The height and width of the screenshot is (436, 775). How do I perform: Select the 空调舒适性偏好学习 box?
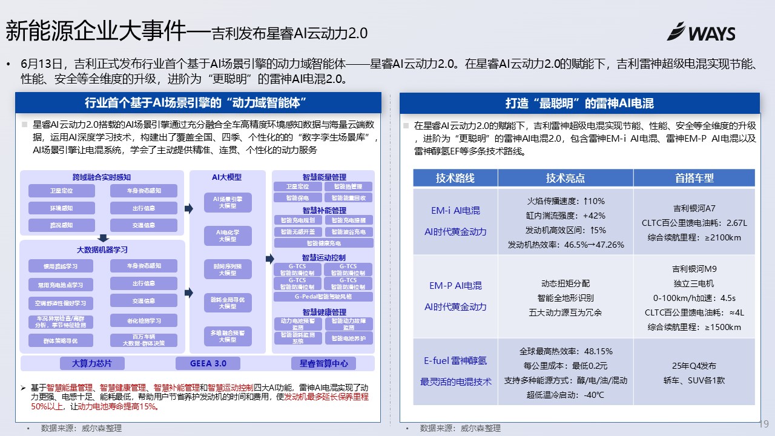(62, 303)
